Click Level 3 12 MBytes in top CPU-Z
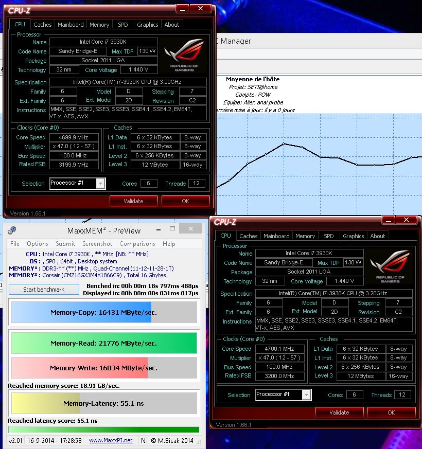The width and height of the screenshot is (422, 449). pyautogui.click(x=155, y=165)
